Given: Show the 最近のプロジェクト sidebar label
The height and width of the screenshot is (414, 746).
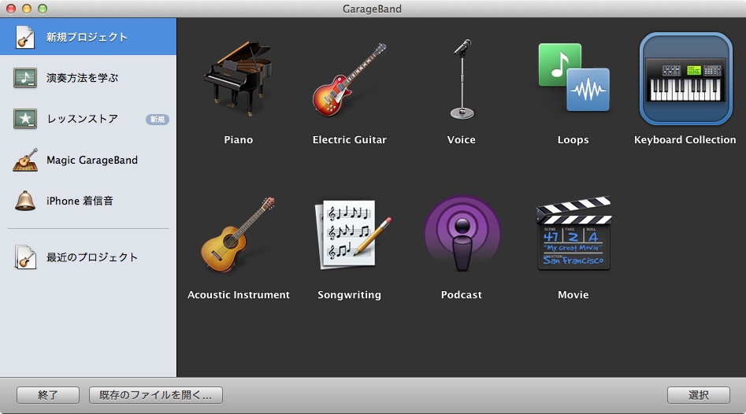Looking at the screenshot, I should 92,257.
